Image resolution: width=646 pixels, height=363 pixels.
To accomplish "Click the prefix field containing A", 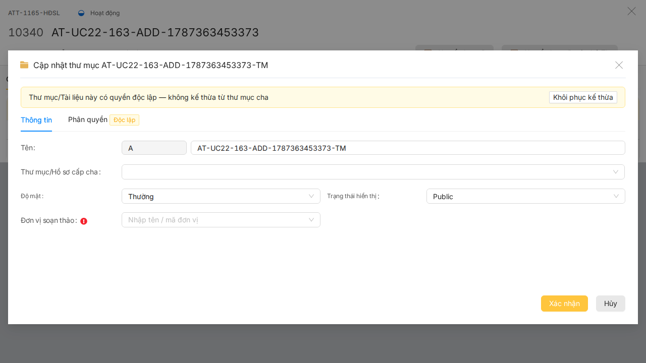I will [154, 148].
